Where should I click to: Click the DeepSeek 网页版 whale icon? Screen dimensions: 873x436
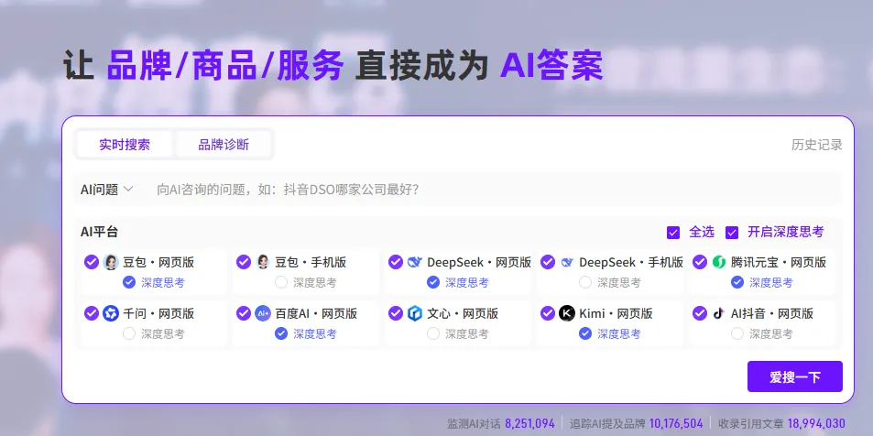[x=415, y=262]
